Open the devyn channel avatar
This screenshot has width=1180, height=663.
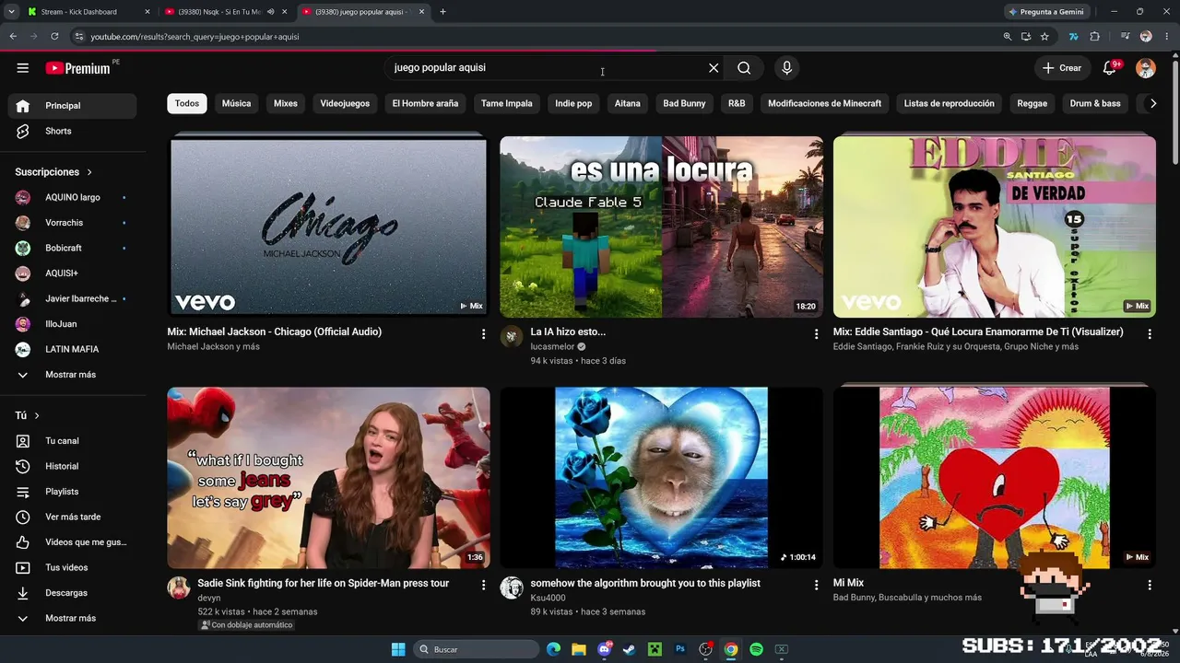click(x=179, y=588)
